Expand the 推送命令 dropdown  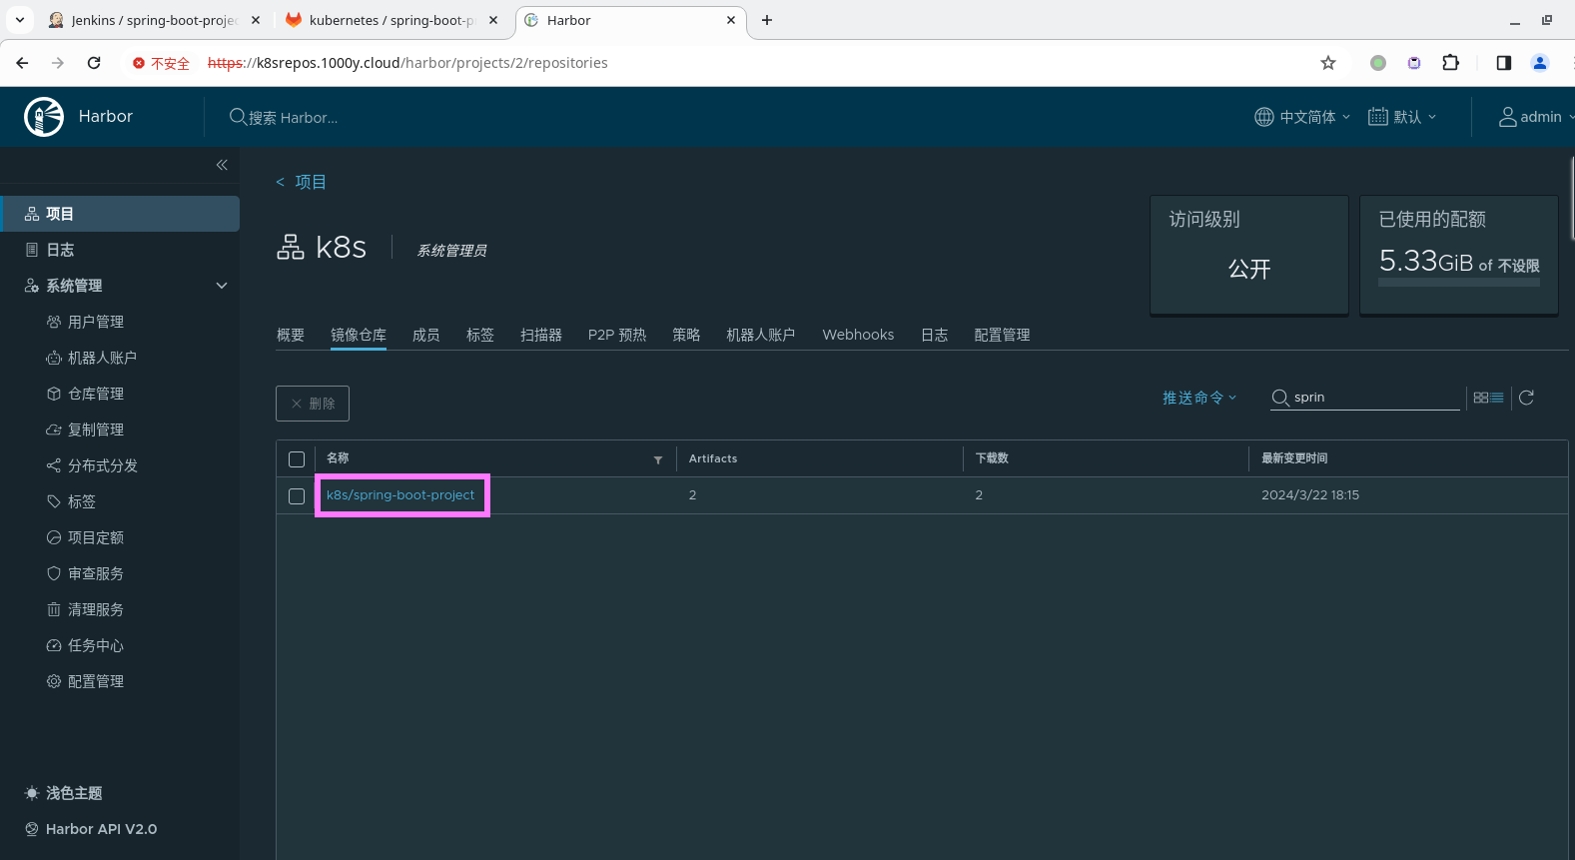(1199, 398)
